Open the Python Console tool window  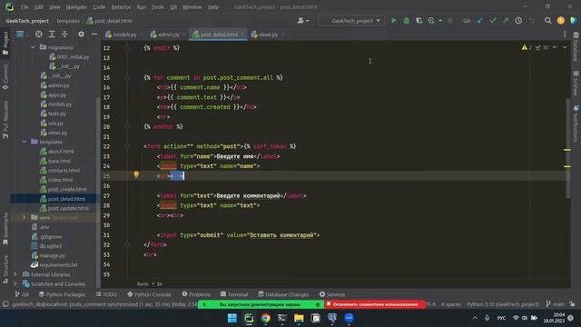[x=149, y=294]
